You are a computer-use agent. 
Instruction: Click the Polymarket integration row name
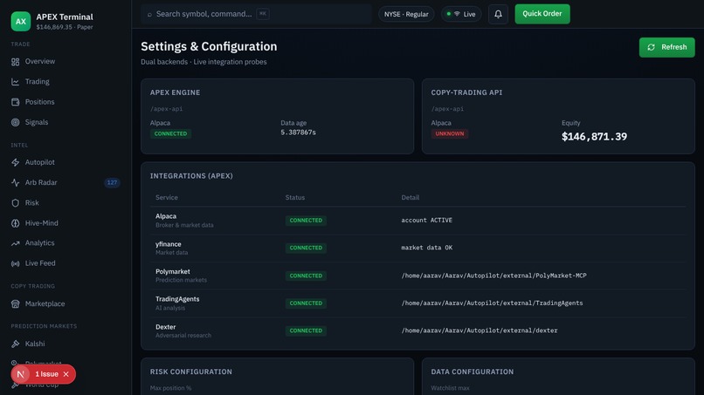click(x=172, y=271)
